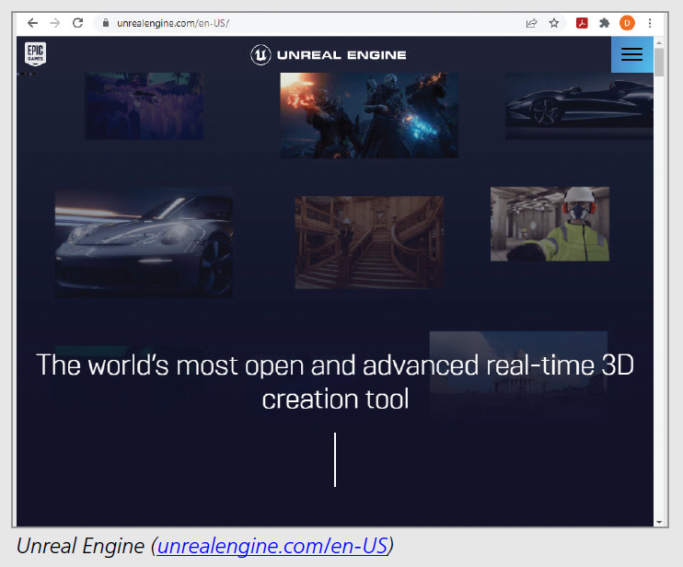Click the vertical scrollbar thumb
Image resolution: width=683 pixels, height=567 pixels.
[x=659, y=63]
